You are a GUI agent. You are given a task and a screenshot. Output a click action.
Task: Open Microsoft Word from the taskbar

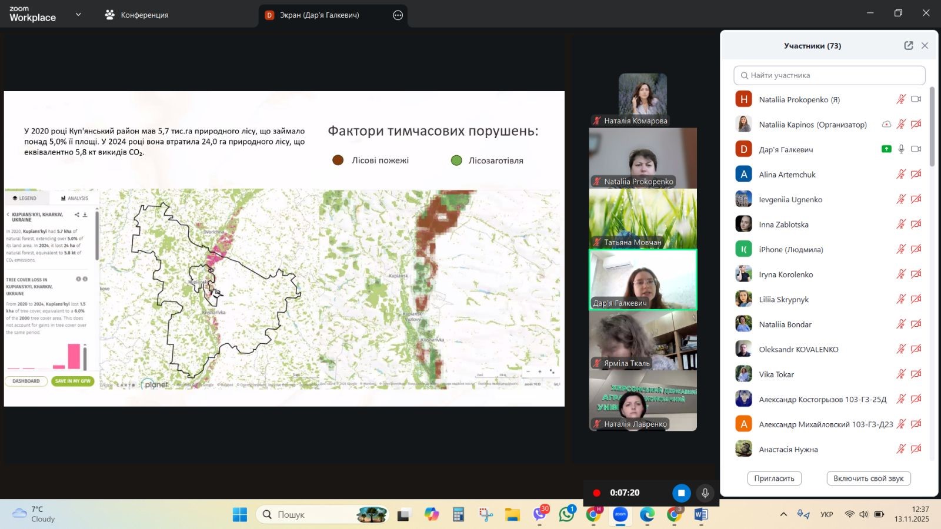tap(700, 515)
